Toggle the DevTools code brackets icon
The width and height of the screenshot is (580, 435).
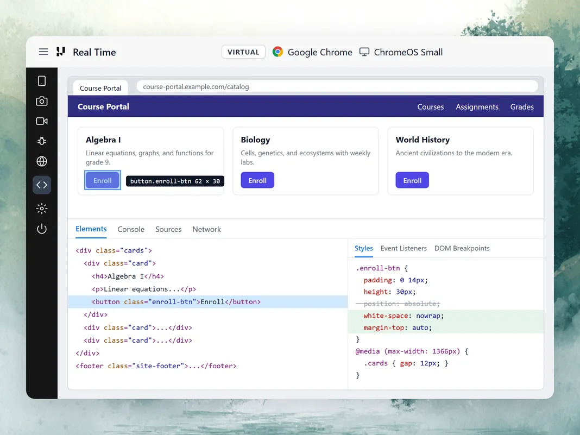point(42,185)
